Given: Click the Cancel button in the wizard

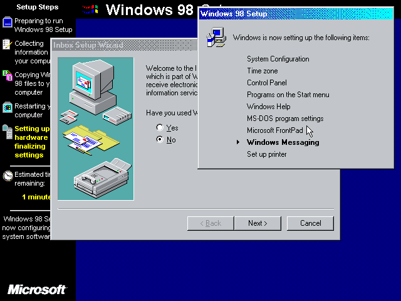Looking at the screenshot, I should click(x=310, y=223).
